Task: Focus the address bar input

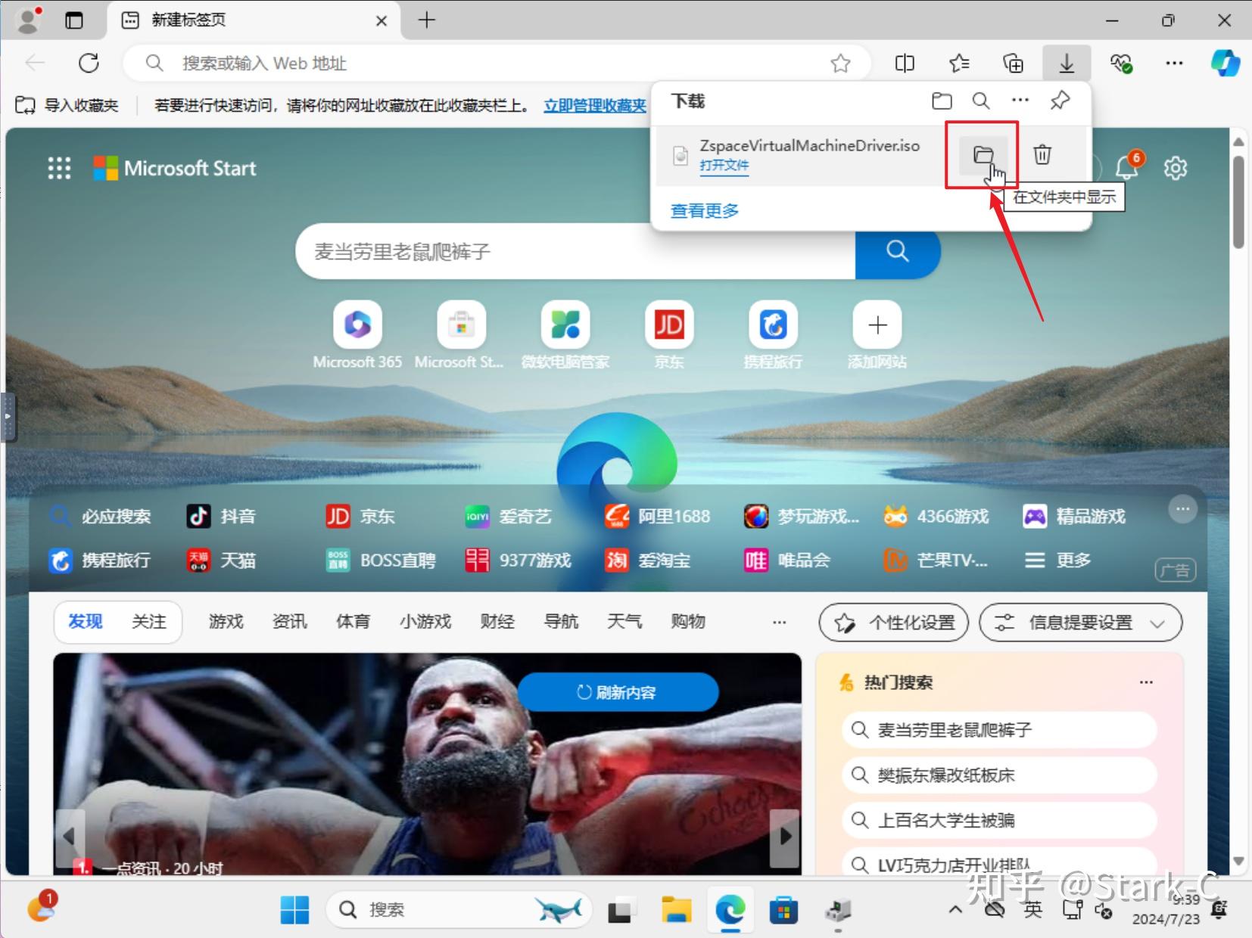Action: point(496,64)
